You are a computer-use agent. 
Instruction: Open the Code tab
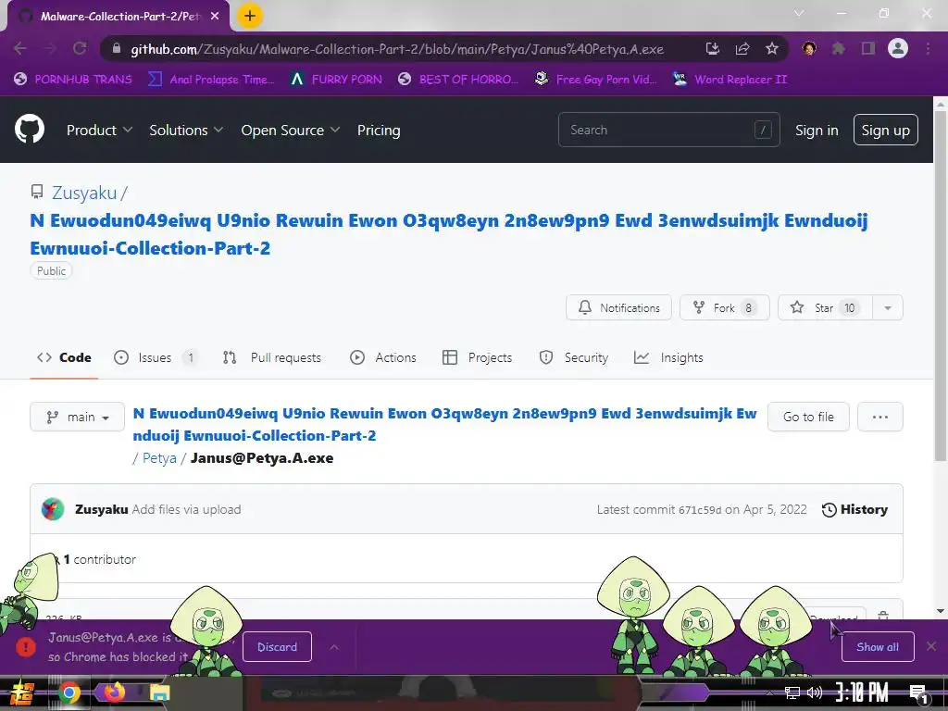pos(64,357)
